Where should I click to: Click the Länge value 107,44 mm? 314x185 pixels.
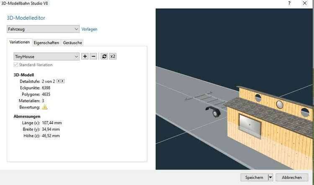(52, 123)
